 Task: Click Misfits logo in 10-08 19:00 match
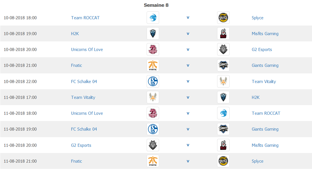(223, 33)
